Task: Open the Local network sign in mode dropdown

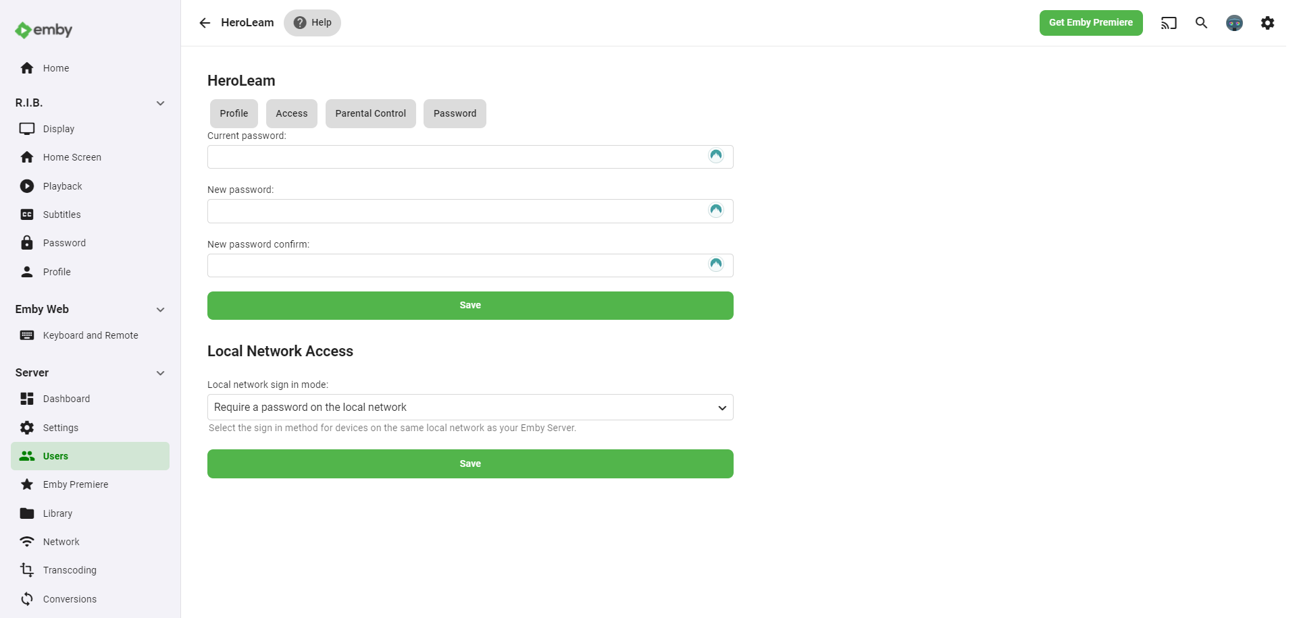Action: pyautogui.click(x=470, y=408)
